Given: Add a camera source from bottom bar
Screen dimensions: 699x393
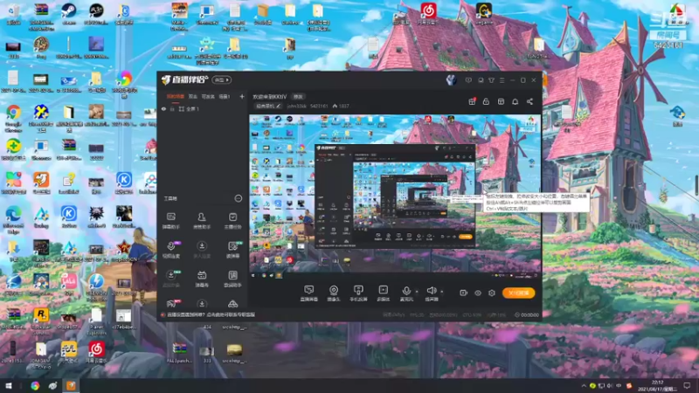Looking at the screenshot, I should click(x=334, y=293).
